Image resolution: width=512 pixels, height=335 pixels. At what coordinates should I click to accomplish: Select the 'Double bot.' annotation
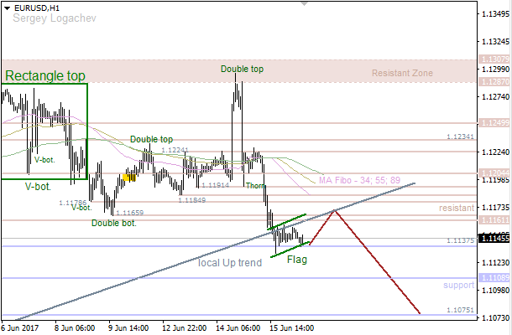(113, 223)
